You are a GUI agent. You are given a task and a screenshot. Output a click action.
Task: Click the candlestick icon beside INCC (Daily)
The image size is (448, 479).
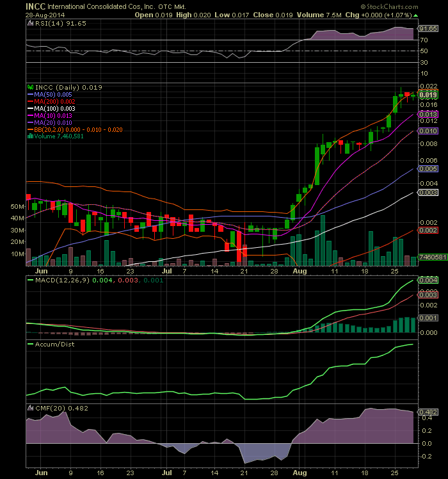(30, 87)
